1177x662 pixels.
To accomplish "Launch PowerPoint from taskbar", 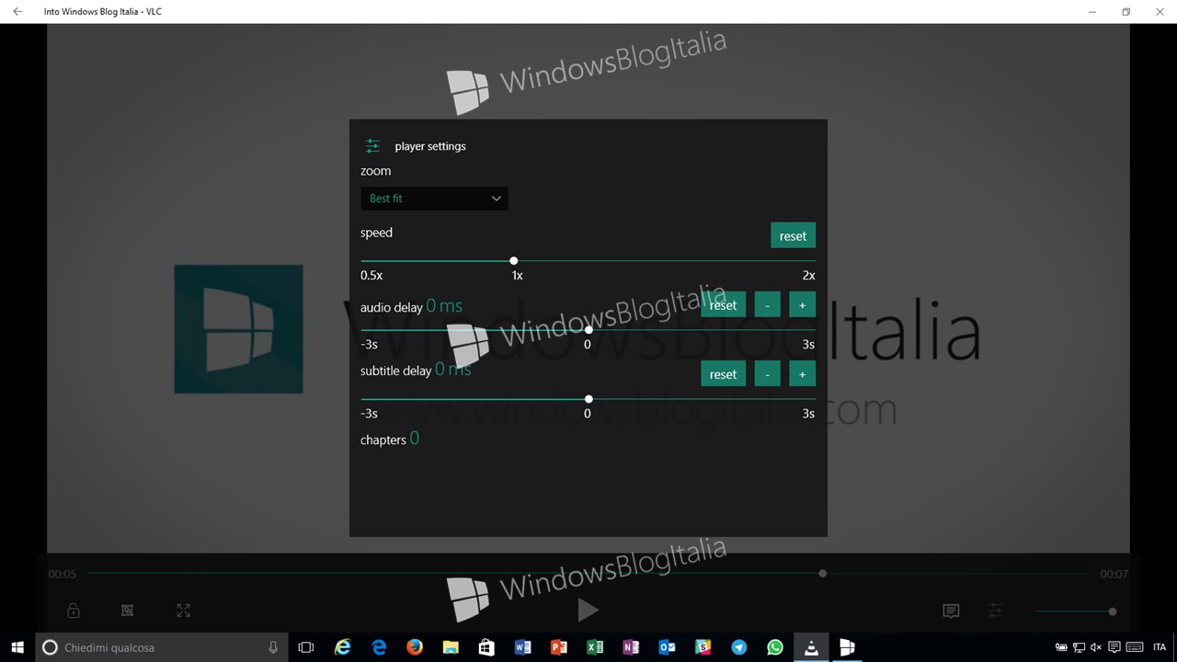I will click(558, 647).
